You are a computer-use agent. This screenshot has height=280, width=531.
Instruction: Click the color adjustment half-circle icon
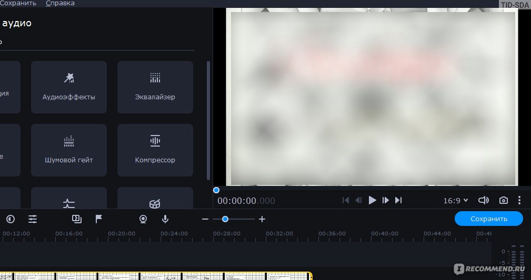11,219
